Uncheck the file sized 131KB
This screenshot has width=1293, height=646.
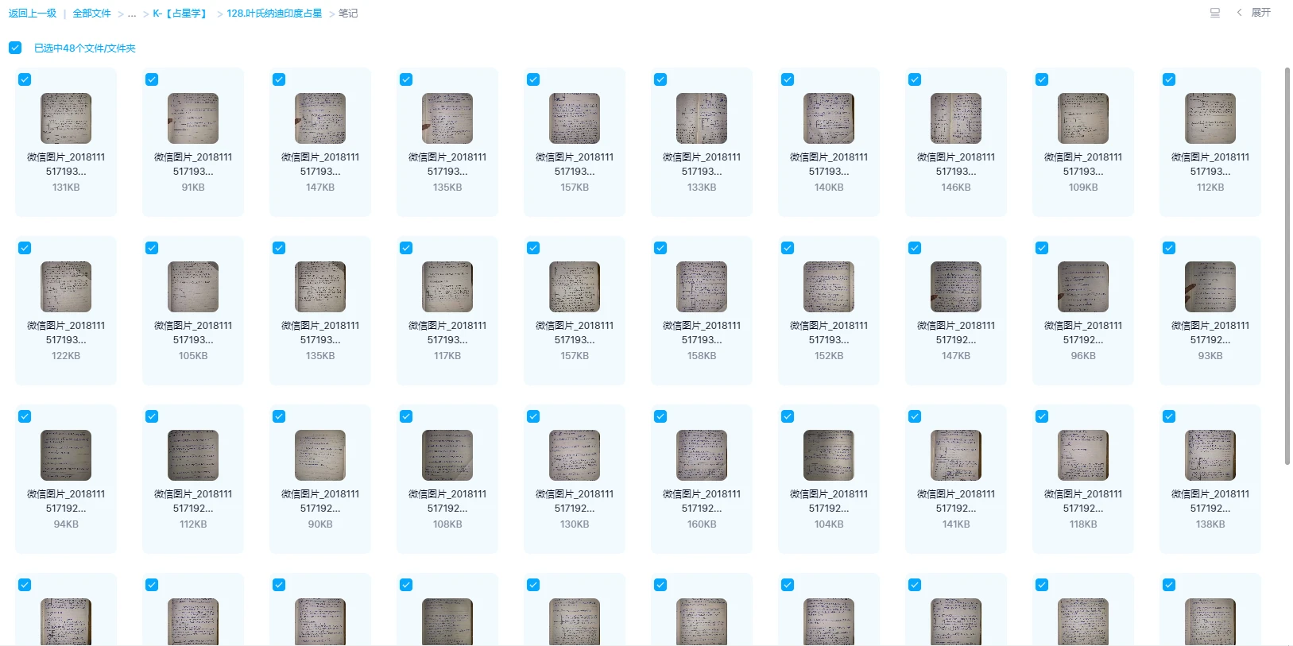(25, 79)
